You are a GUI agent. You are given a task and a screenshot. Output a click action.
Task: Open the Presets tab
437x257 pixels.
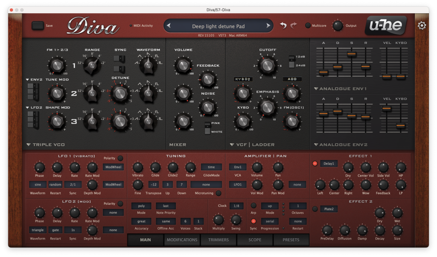coord(291,240)
